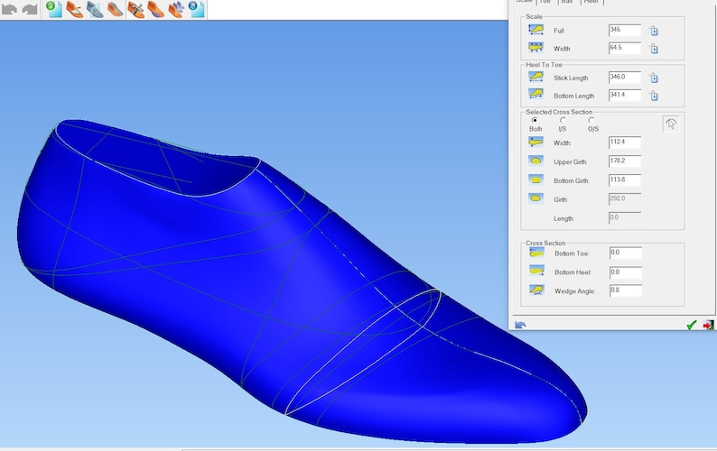
Task: Click the undo arrow in the top toolbar
Action: (10, 9)
